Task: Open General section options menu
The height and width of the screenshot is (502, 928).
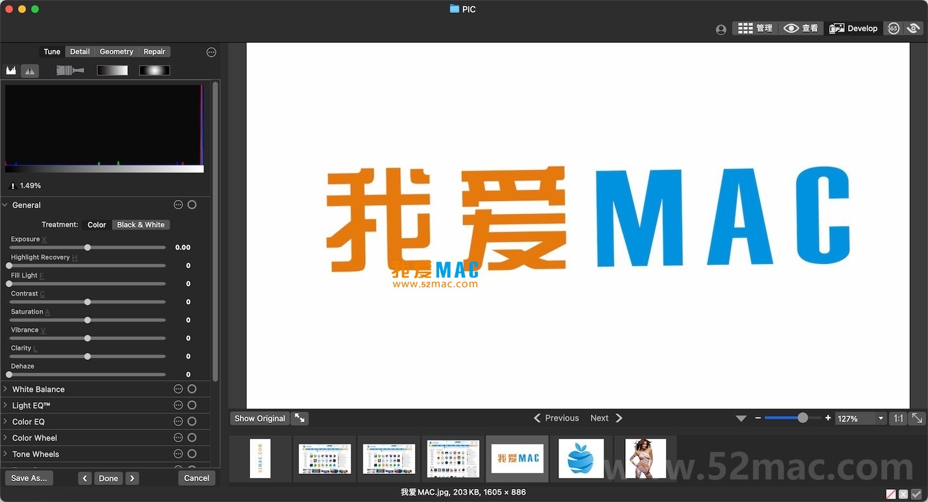Action: click(x=178, y=204)
